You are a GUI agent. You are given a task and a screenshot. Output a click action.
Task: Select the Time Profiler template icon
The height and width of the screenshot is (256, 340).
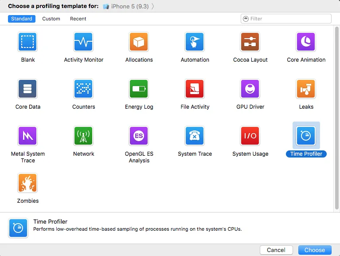tap(306, 136)
